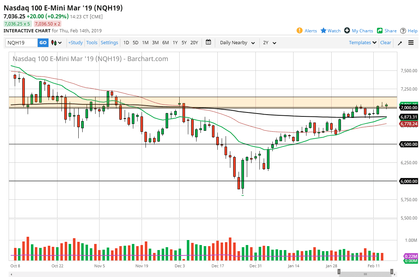
Task: Switch to the 6M timeframe
Action: click(165, 42)
